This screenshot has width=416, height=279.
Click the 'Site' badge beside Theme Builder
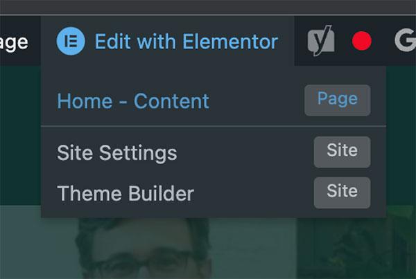point(343,192)
